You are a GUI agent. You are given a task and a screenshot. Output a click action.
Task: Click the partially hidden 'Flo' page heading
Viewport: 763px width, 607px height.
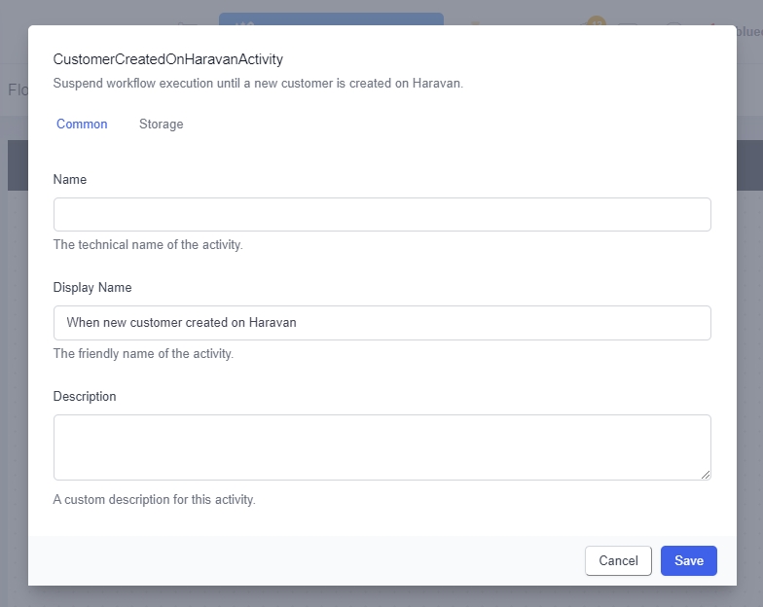point(18,90)
